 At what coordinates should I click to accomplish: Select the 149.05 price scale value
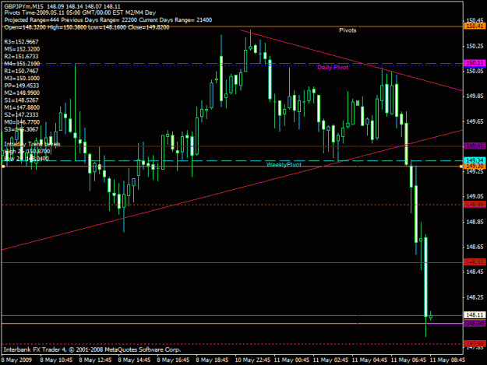(x=475, y=196)
